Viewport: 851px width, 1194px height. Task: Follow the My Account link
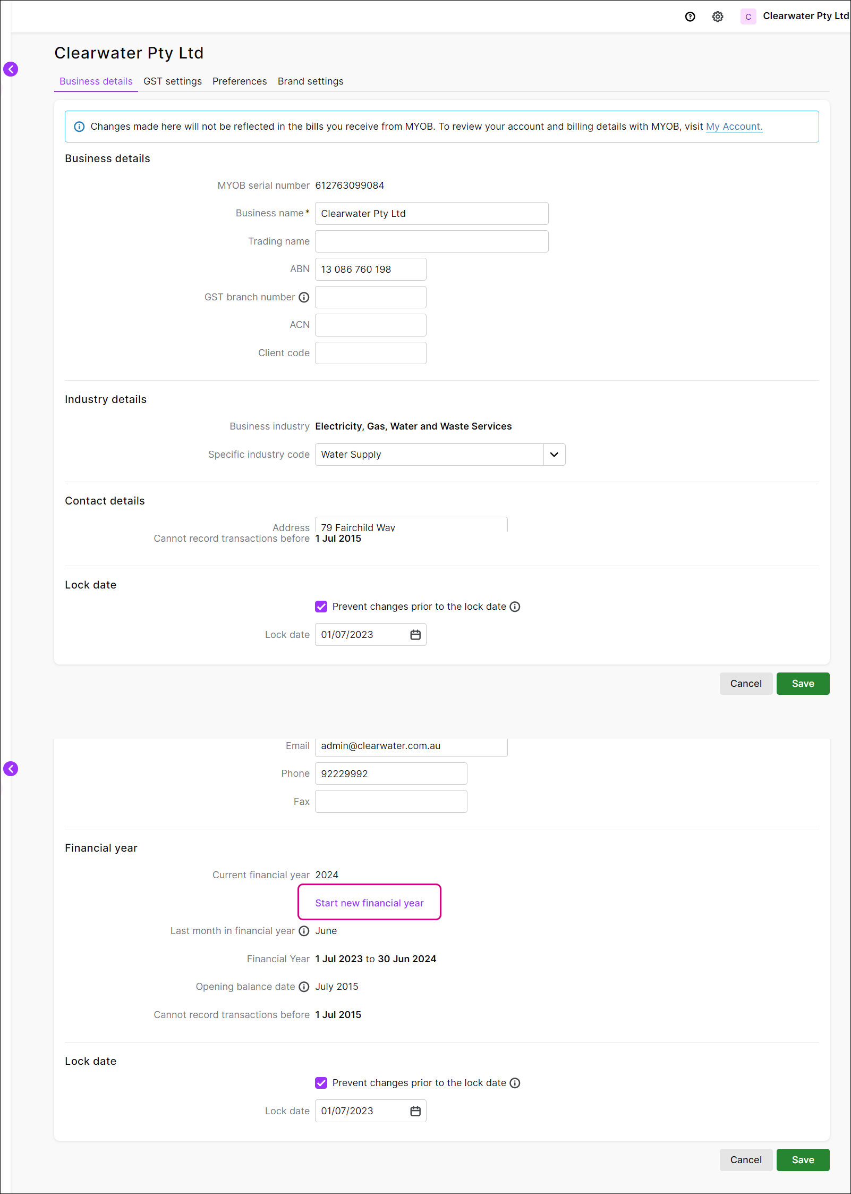734,127
